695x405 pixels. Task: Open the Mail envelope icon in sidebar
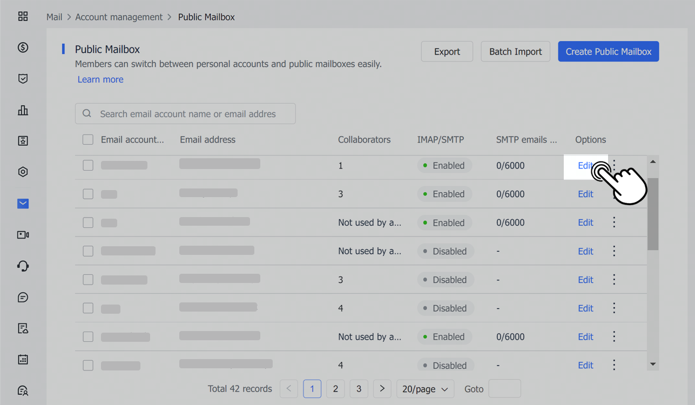click(x=23, y=204)
